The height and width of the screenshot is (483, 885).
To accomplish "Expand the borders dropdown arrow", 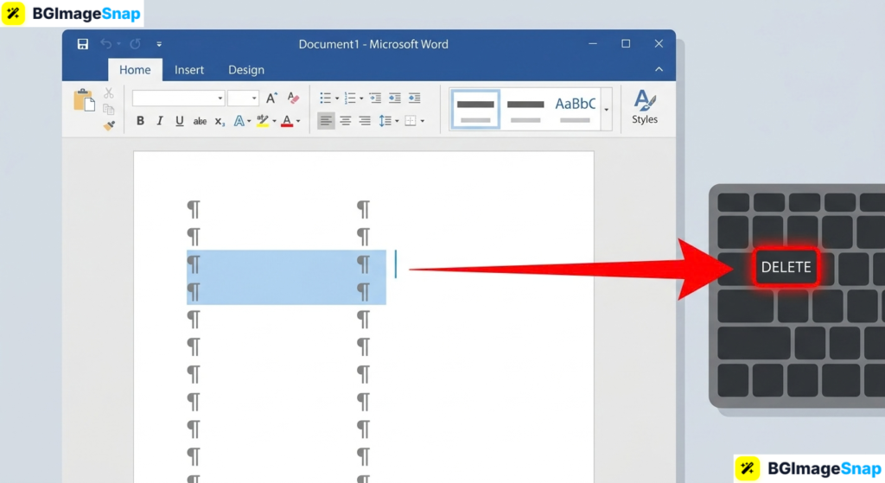I will pyautogui.click(x=422, y=121).
